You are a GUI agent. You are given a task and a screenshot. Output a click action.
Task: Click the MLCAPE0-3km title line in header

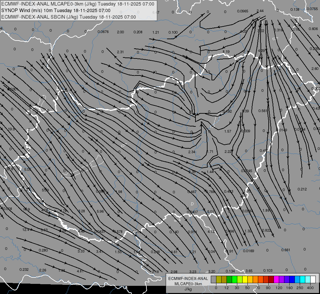coord(78,4)
